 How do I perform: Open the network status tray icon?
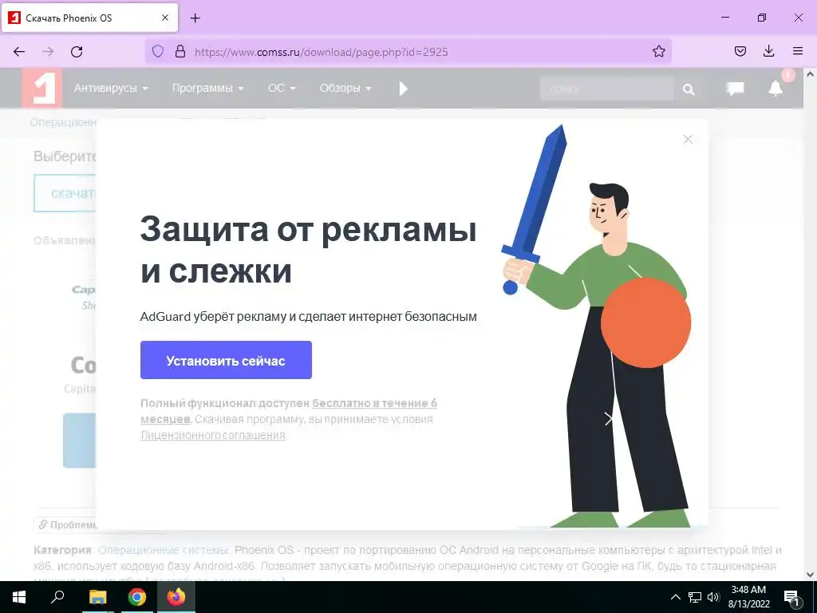[x=695, y=597]
